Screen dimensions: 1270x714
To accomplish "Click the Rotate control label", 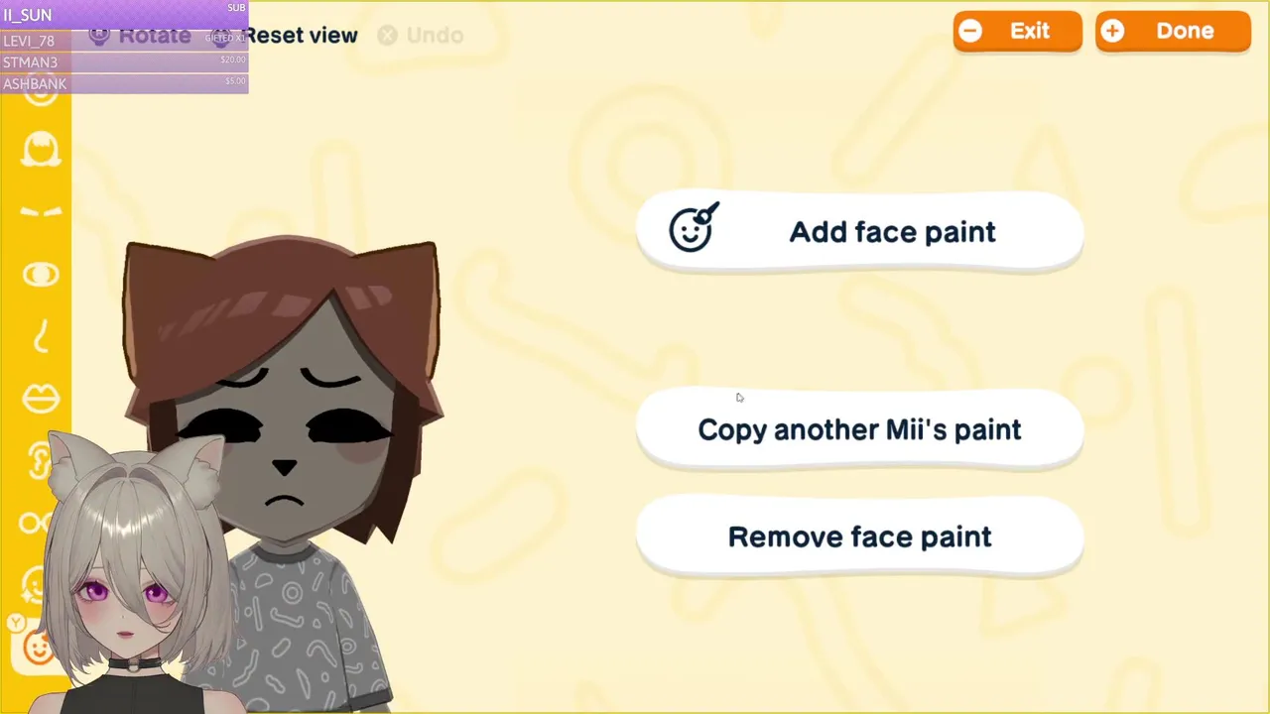I will click(x=154, y=36).
